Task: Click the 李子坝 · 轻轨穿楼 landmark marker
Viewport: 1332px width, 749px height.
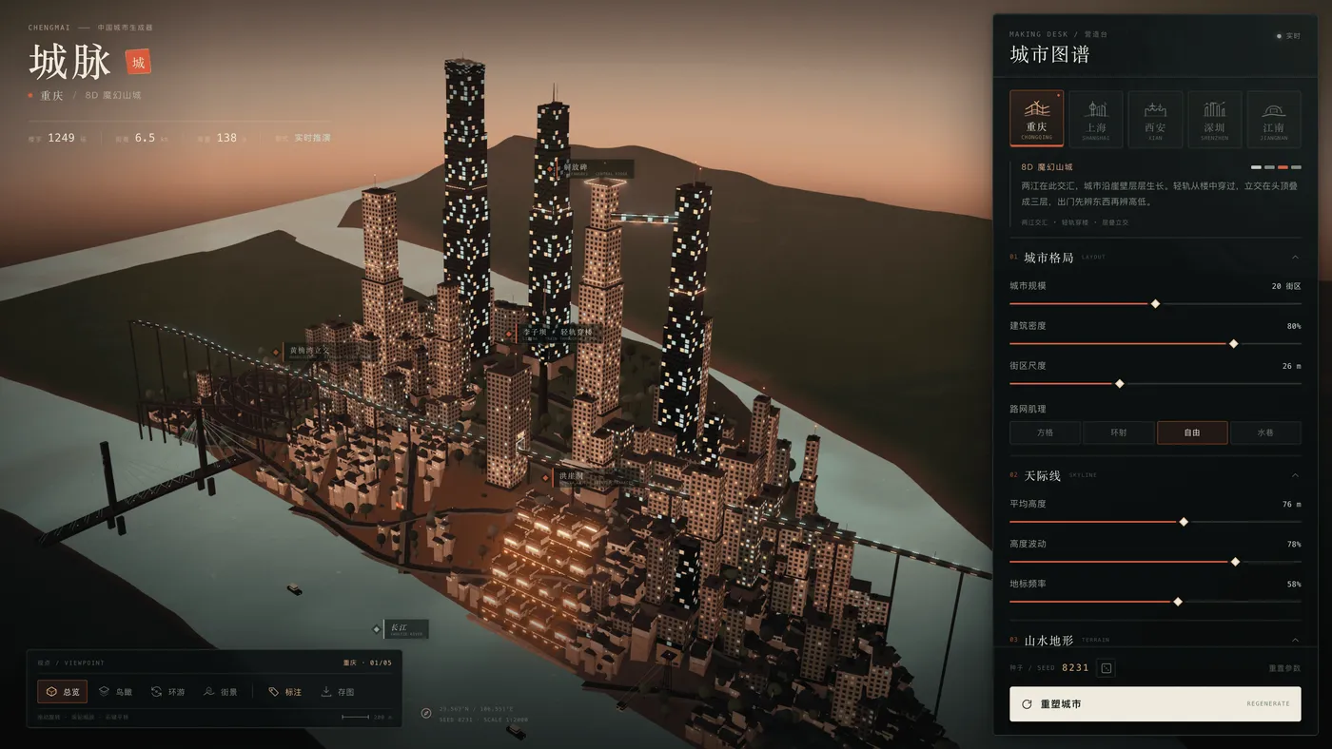Action: pos(557,334)
